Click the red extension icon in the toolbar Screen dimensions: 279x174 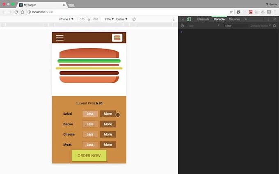tap(251, 12)
